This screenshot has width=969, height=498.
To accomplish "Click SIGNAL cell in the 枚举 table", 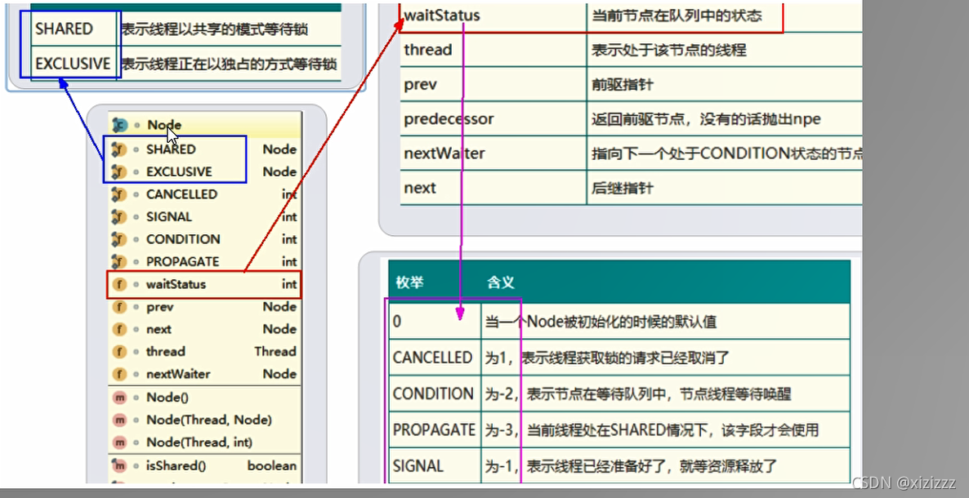I will pos(435,465).
